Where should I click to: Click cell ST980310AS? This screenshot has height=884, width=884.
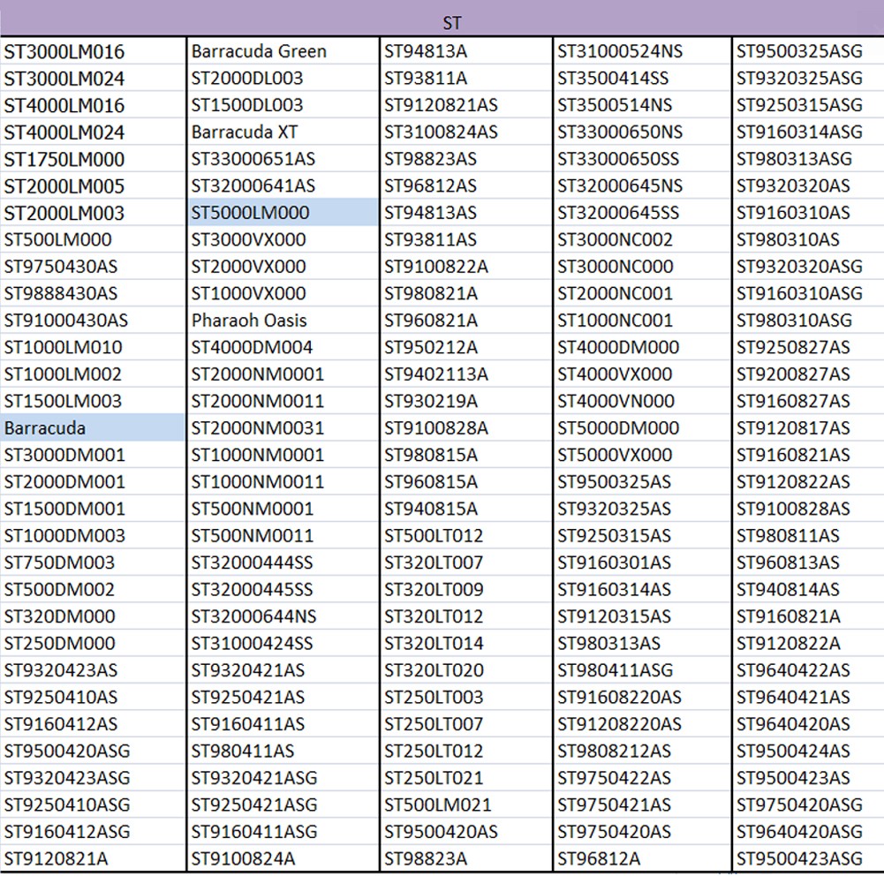point(808,239)
